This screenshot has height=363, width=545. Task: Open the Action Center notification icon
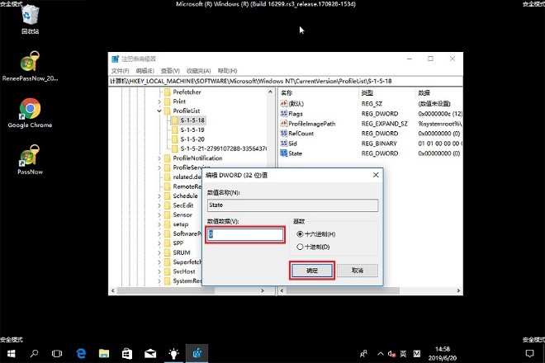(x=529, y=354)
